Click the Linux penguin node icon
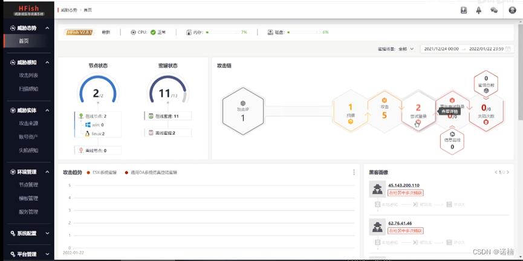 click(88, 134)
